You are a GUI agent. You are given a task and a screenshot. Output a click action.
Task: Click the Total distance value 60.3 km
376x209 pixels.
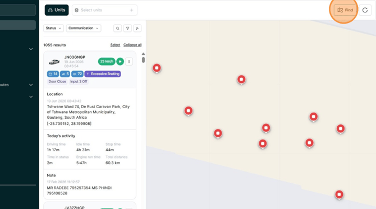pos(113,163)
